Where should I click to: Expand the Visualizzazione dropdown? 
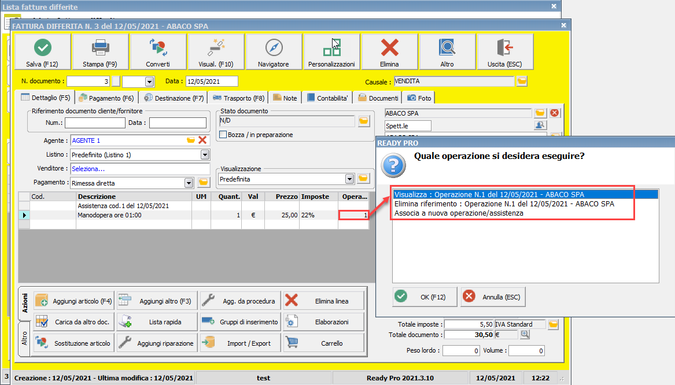coord(349,179)
